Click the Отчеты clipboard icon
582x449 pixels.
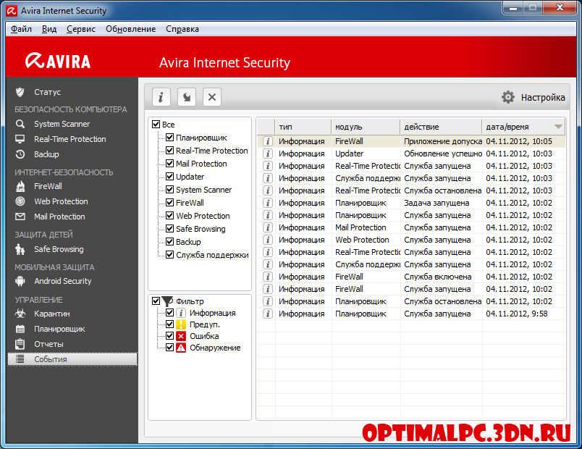pos(20,344)
